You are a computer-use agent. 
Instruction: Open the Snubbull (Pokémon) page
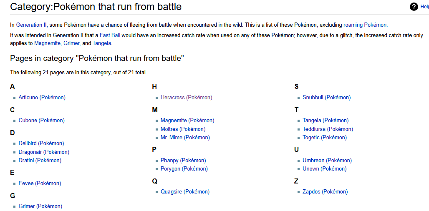pyautogui.click(x=327, y=97)
